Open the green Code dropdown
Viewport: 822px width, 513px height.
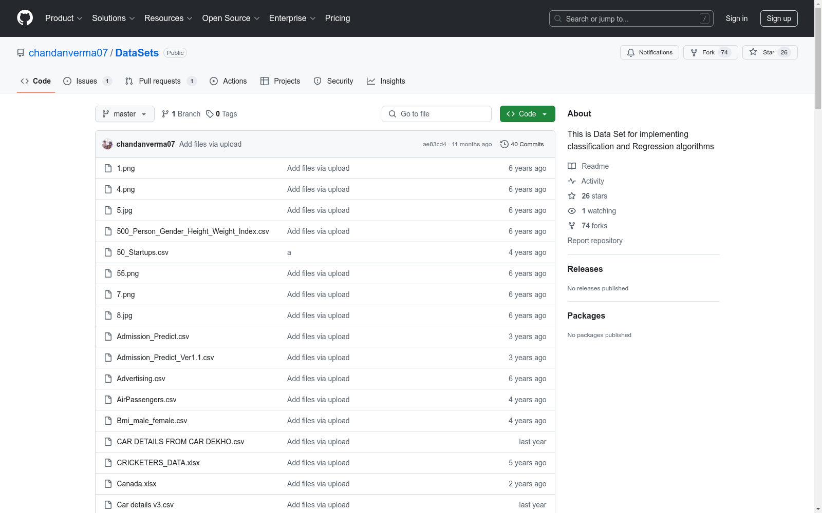[x=527, y=114]
